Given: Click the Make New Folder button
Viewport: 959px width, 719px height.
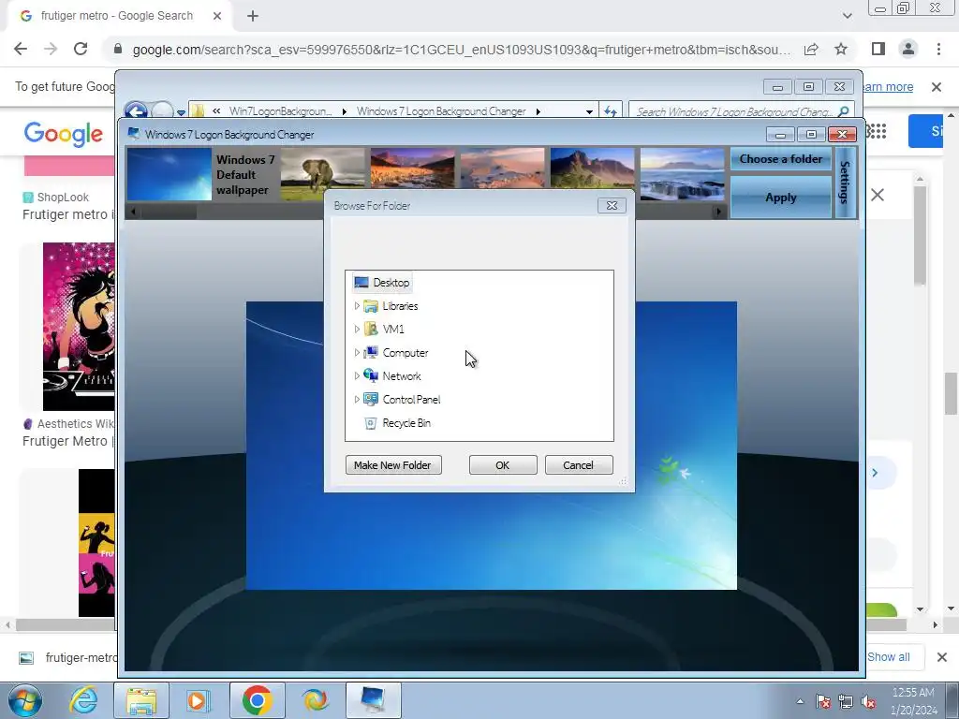Looking at the screenshot, I should pyautogui.click(x=393, y=465).
